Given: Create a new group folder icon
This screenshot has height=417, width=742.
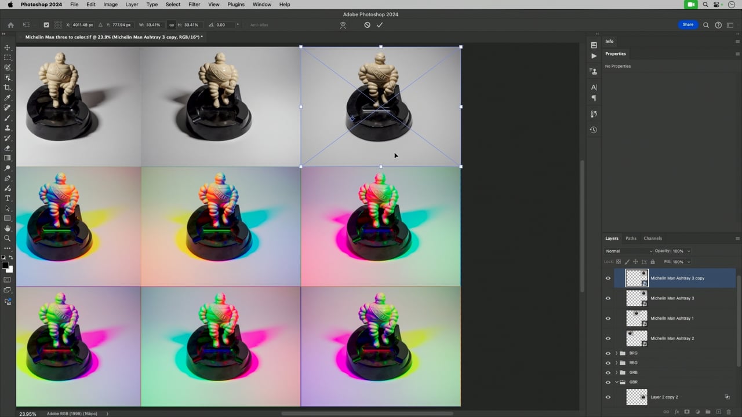Looking at the screenshot, I should point(708,412).
